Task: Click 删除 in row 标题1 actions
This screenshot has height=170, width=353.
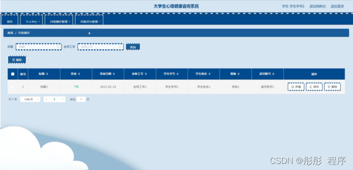Action: 332,87
